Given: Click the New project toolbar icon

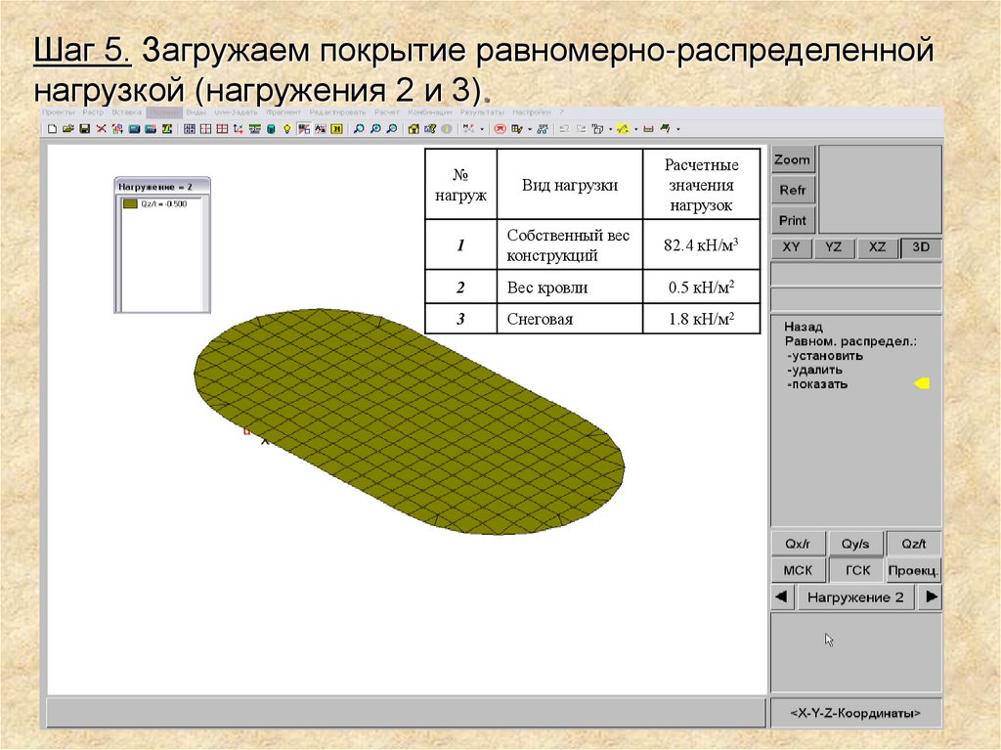Looking at the screenshot, I should (x=53, y=129).
